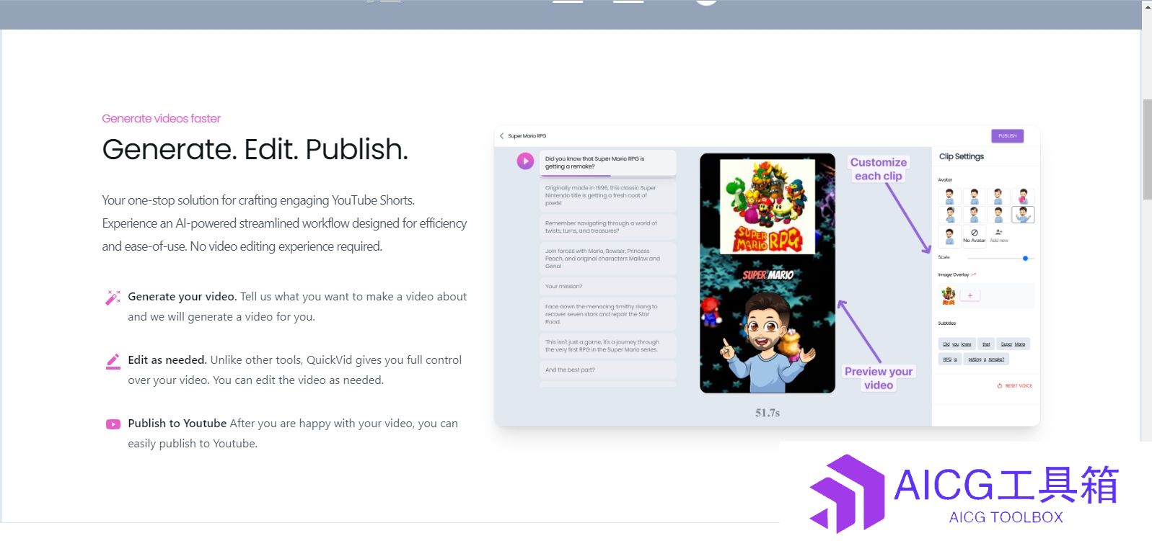Add a new avatar with Add new
The width and height of the screenshot is (1152, 541).
click(998, 236)
